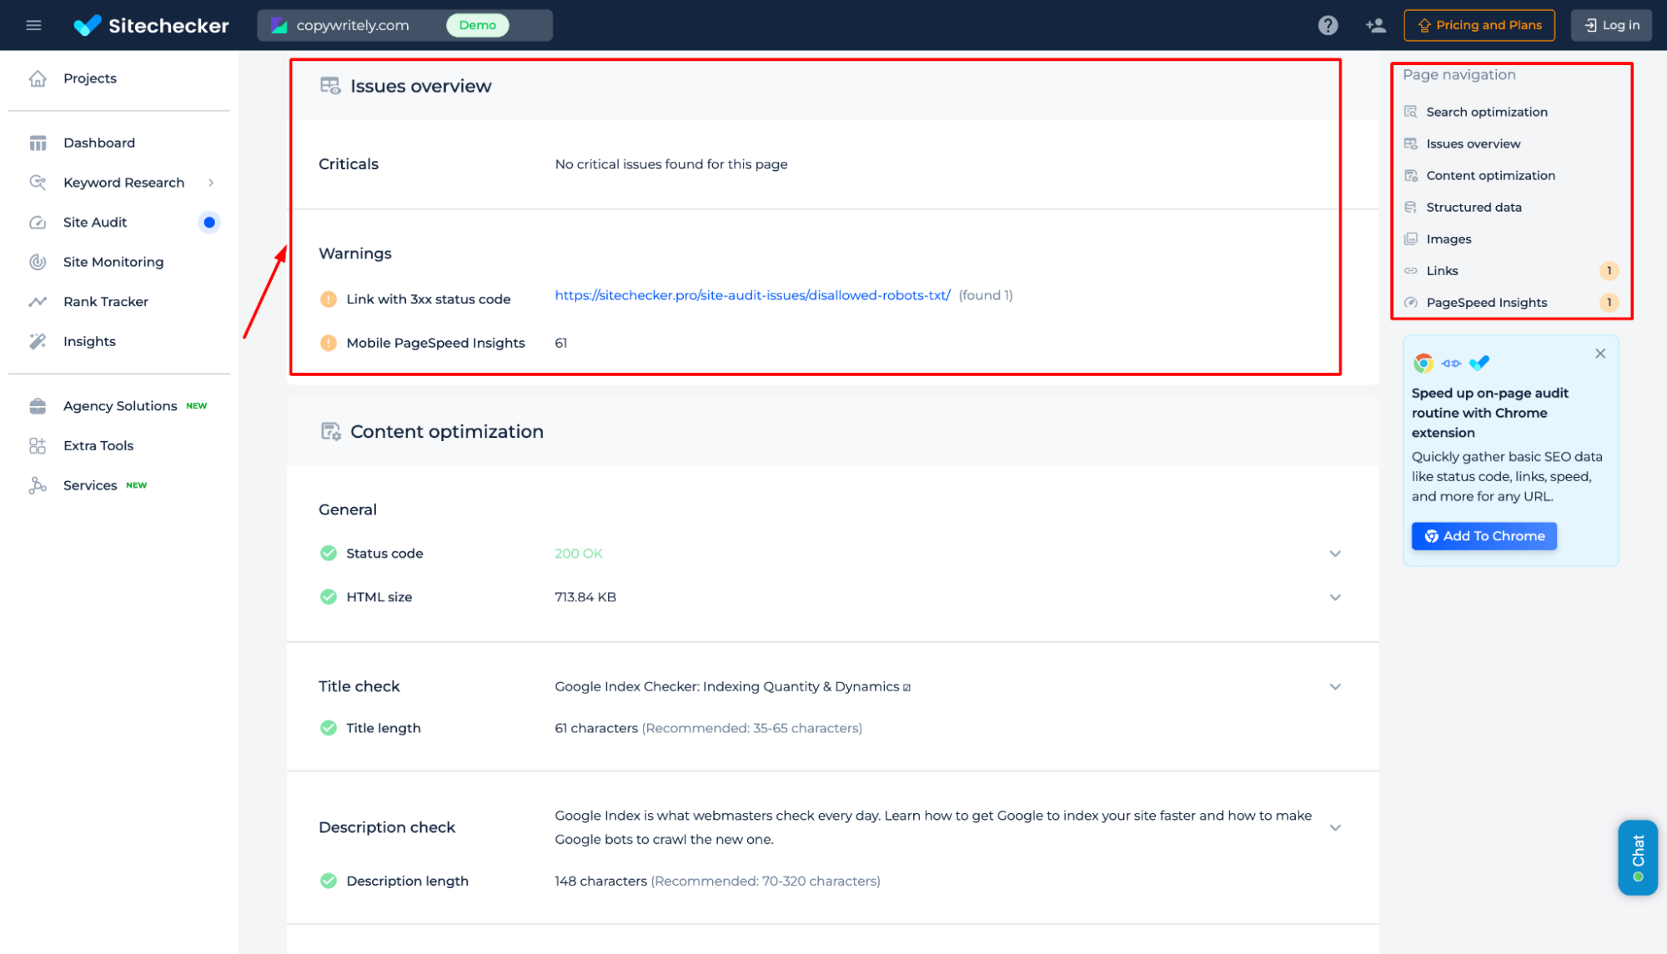Select Site Audit with notification dot
Screen dimensions: 1667x954
pyautogui.click(x=95, y=222)
